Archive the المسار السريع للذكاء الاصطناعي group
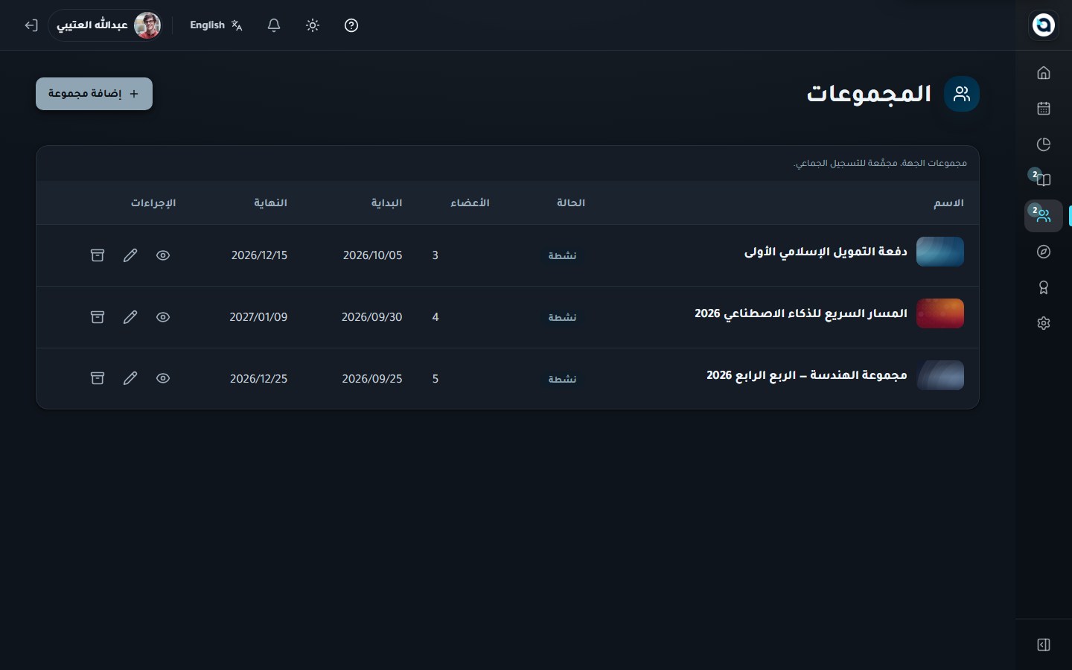1072x670 pixels. (98, 317)
